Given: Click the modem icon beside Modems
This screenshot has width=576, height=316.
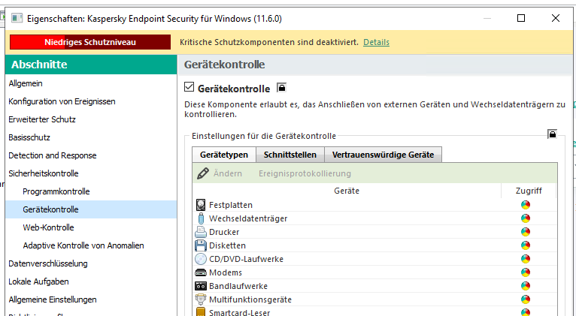Looking at the screenshot, I should coord(201,272).
